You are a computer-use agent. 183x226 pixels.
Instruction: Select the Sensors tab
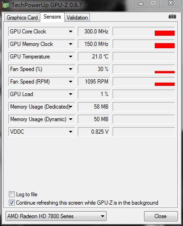tap(52, 17)
